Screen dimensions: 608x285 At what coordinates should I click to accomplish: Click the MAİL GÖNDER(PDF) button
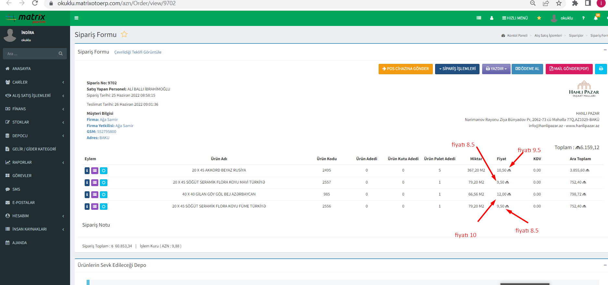pyautogui.click(x=569, y=69)
